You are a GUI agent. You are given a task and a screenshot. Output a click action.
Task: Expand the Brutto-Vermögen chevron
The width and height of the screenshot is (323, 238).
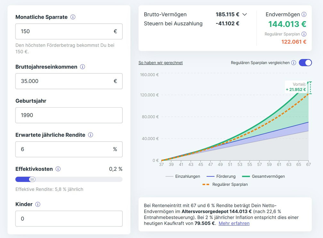pos(244,14)
